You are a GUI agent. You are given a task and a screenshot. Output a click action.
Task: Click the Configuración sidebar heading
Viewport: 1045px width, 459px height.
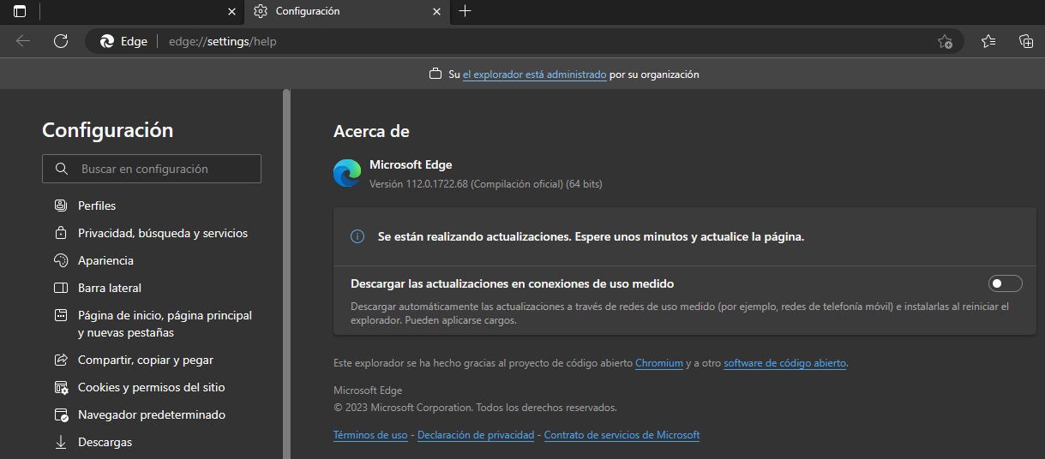pyautogui.click(x=108, y=130)
